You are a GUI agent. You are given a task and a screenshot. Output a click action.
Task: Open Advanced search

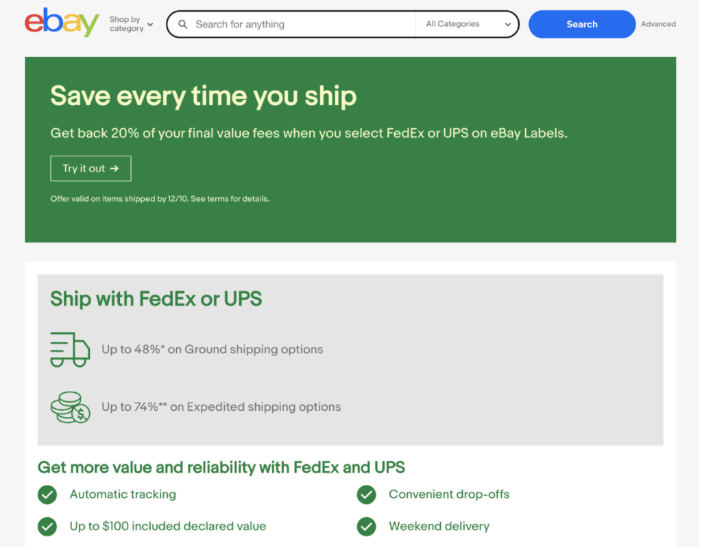[657, 24]
